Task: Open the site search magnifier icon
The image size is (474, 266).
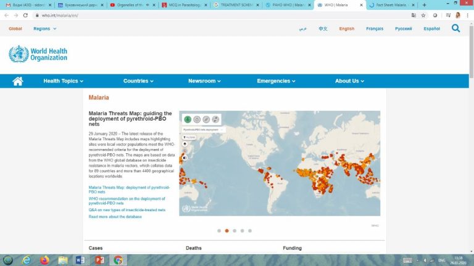Action: tap(455, 28)
